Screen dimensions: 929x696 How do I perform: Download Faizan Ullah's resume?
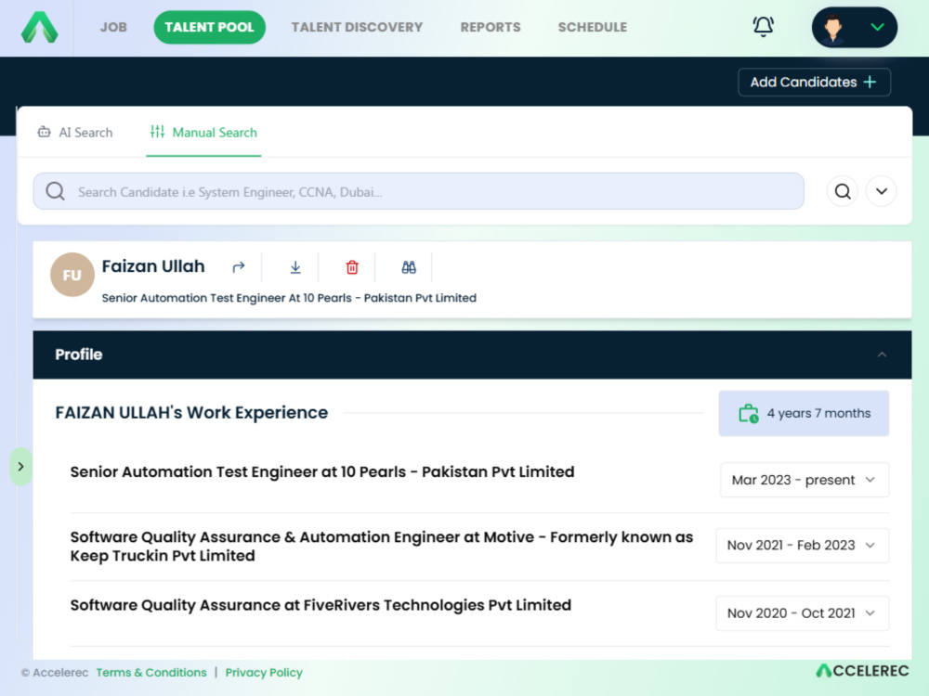coord(295,267)
